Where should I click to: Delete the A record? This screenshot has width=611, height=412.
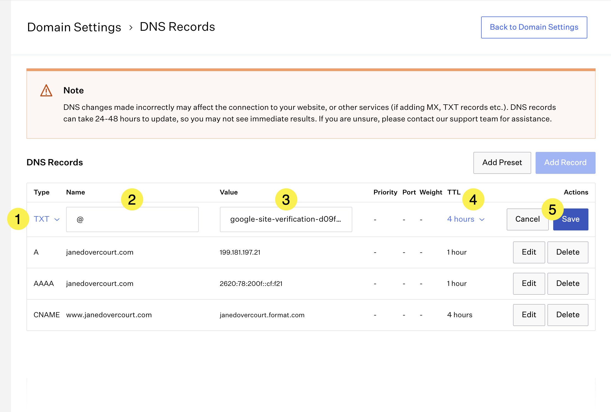[x=568, y=252]
